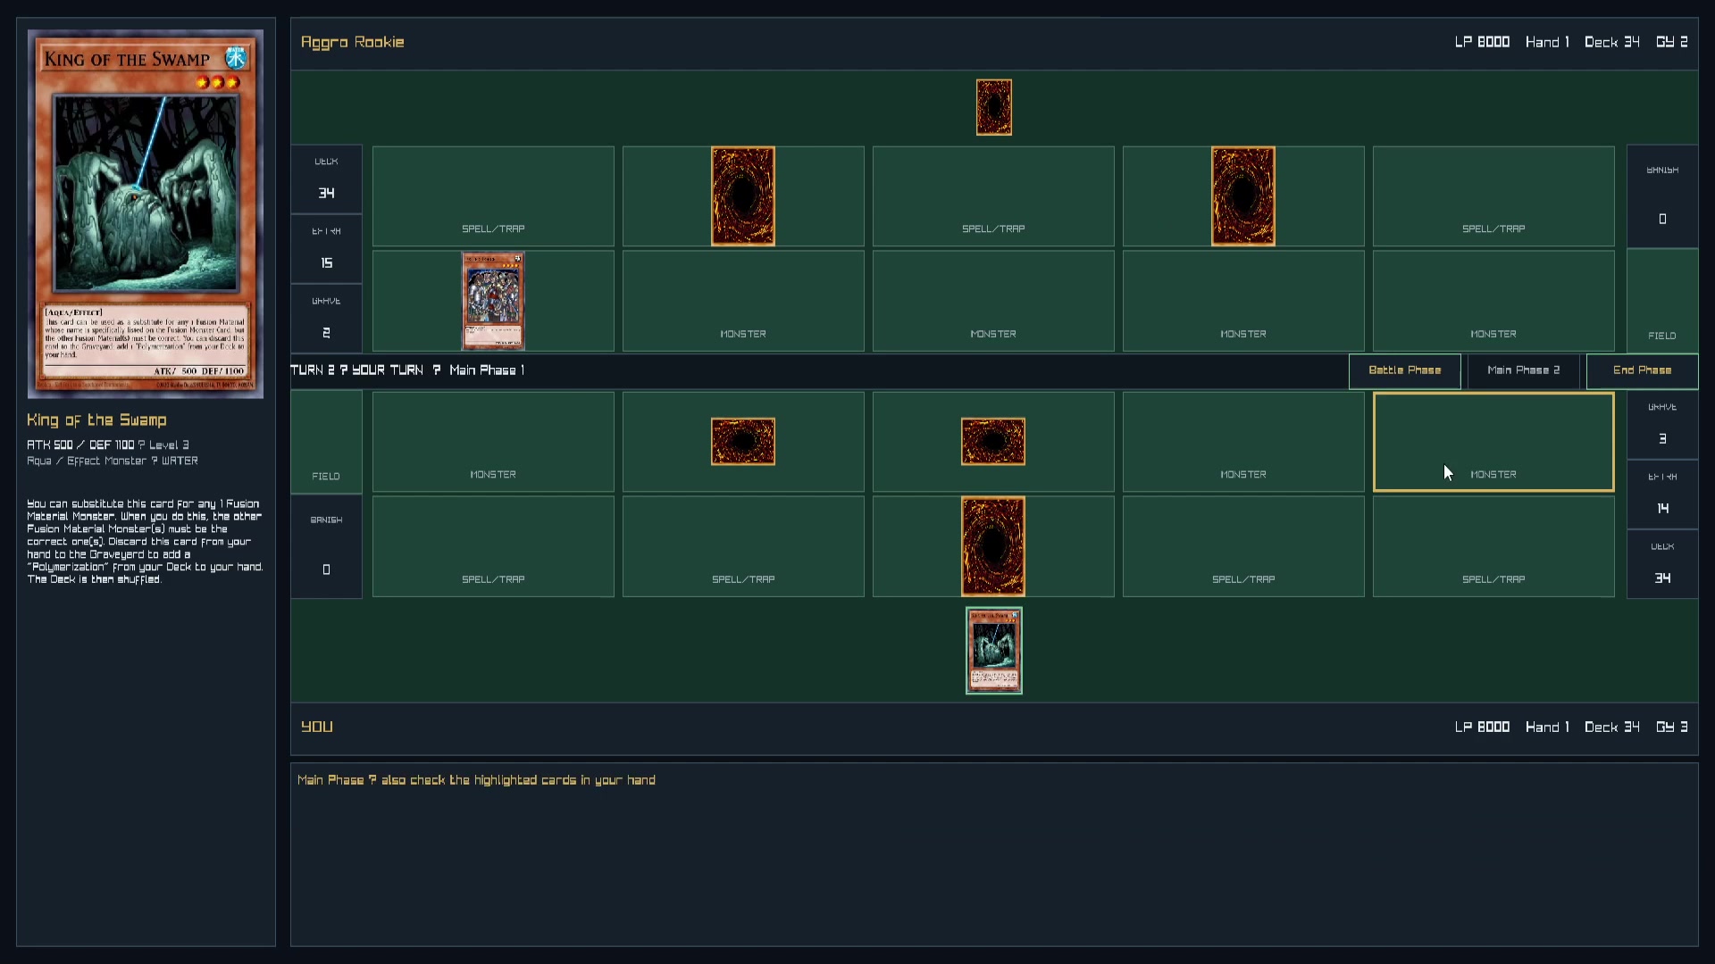Screen dimensions: 1715x964
Task: Click opponent's set card in fourth spell/trap zone
Action: point(1243,196)
